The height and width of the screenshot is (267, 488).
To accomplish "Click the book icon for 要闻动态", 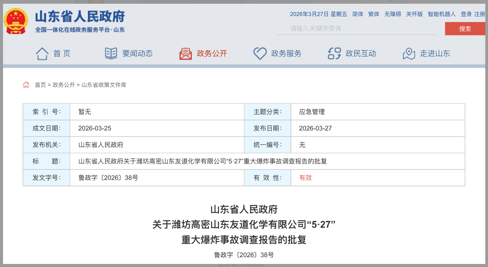I will click(111, 54).
